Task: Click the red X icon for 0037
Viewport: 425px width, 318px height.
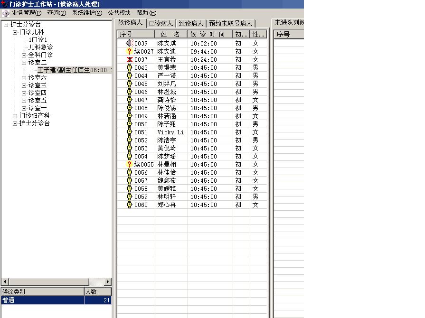Action: [130, 59]
